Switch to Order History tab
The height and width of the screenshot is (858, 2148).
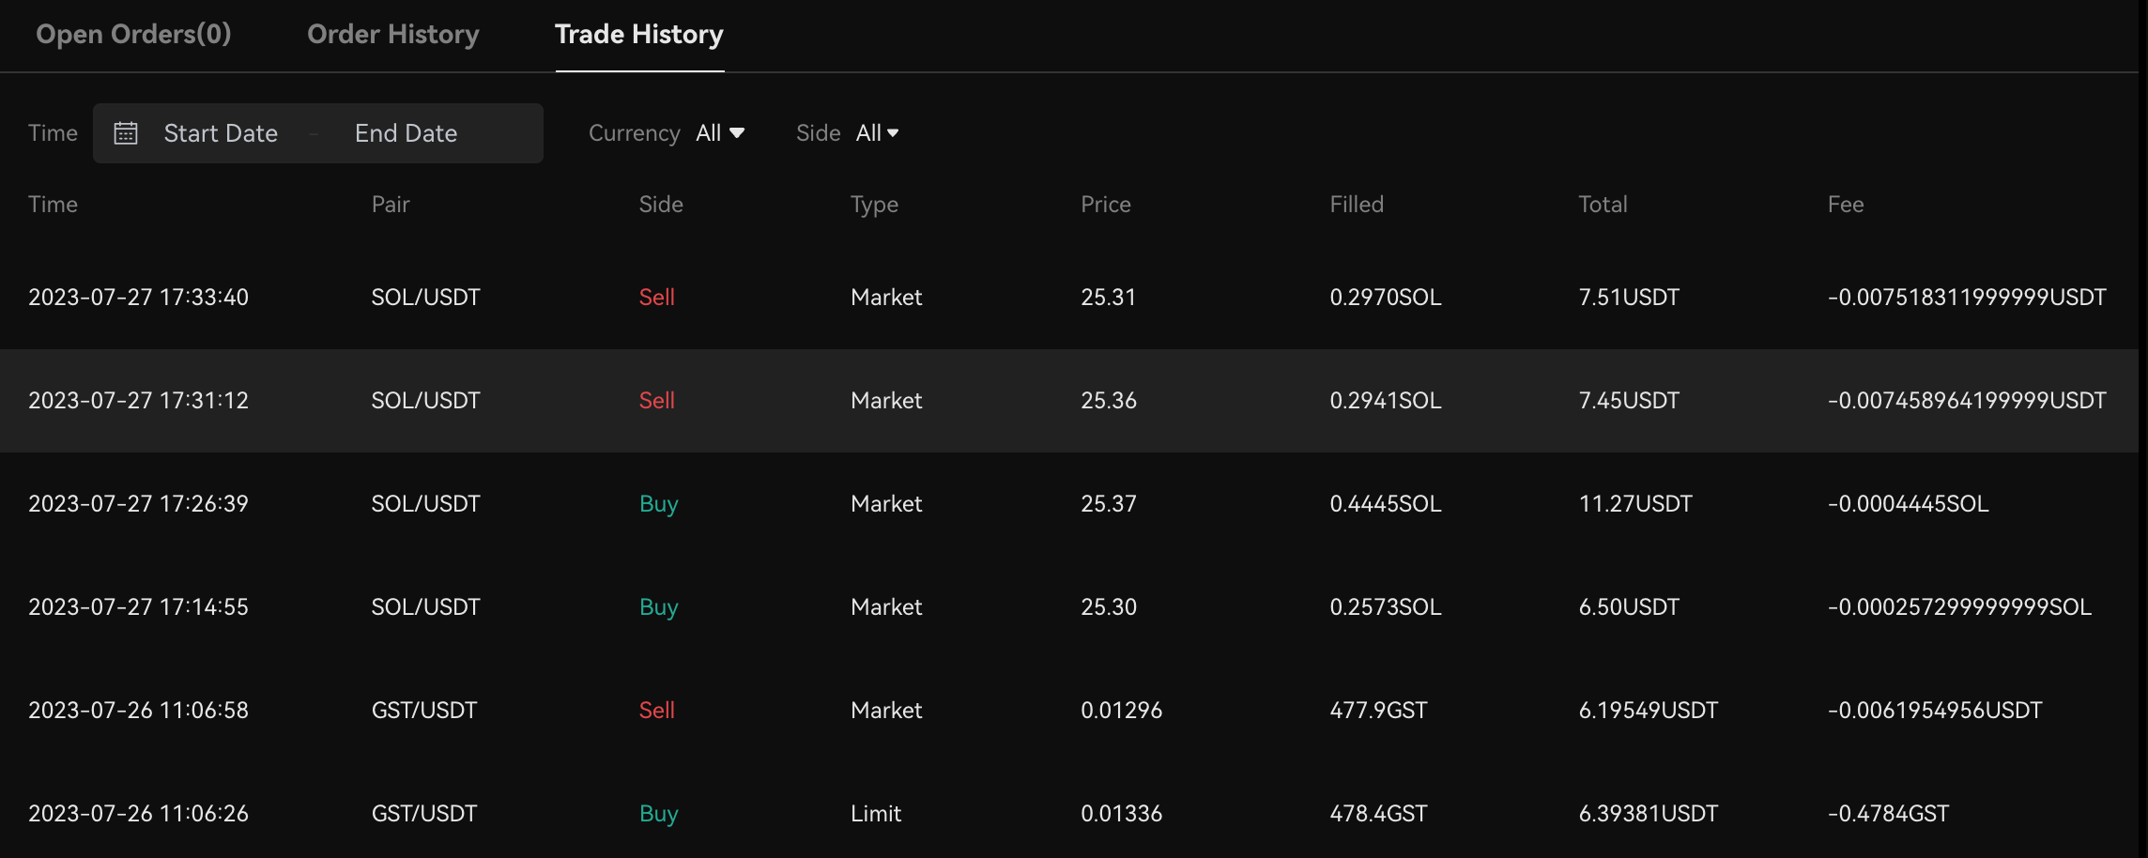392,35
